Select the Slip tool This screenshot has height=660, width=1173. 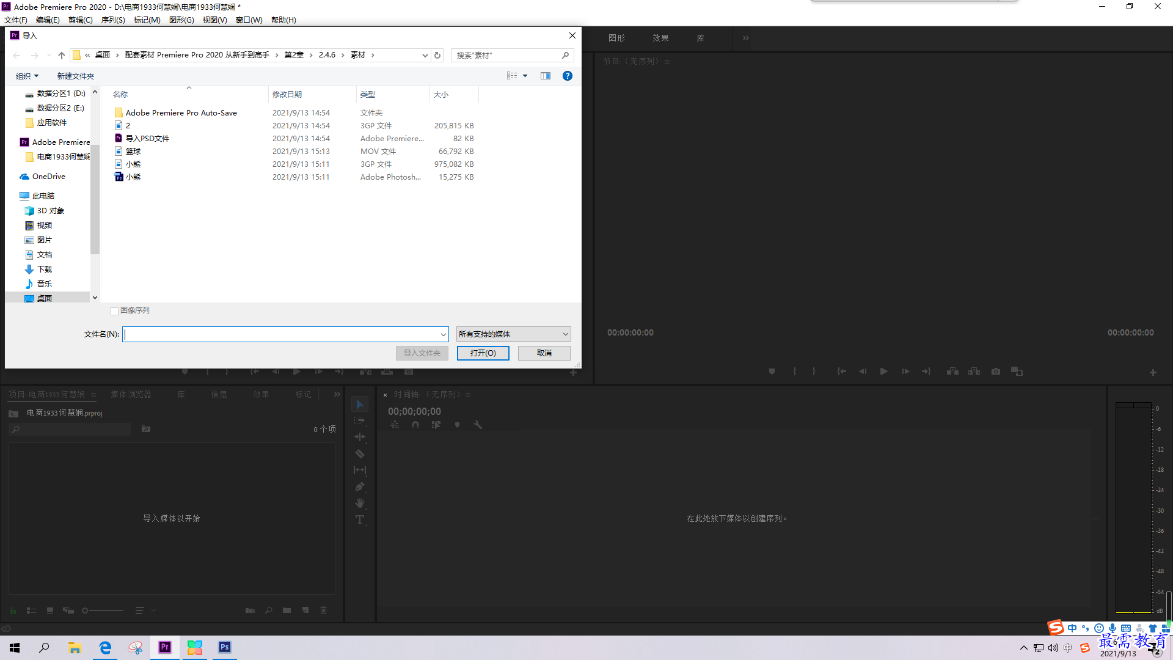pyautogui.click(x=360, y=470)
